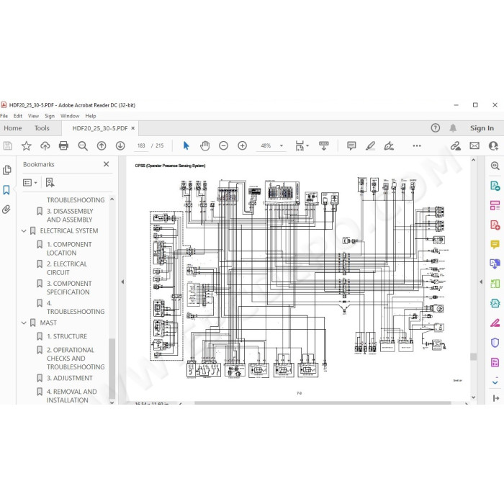Screen dimensions: 504x504
Task: Open 1. STRUCTURE bookmark
Action: tap(67, 336)
